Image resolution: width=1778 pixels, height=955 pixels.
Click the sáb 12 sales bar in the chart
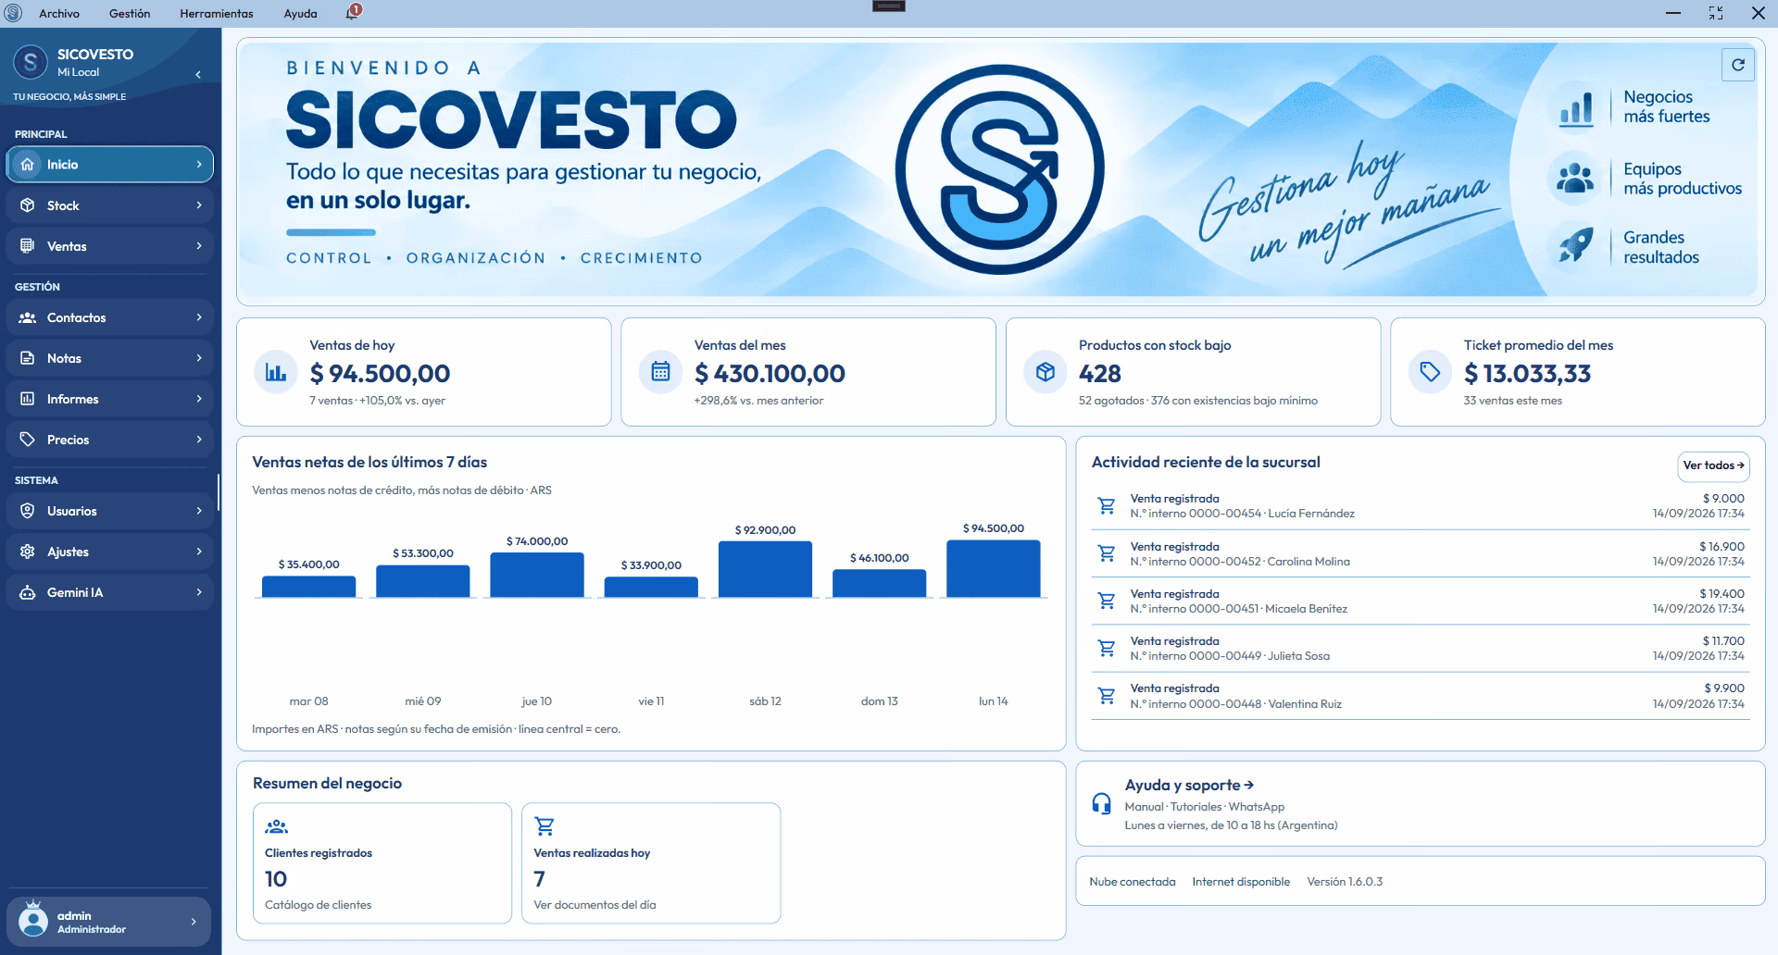click(765, 569)
